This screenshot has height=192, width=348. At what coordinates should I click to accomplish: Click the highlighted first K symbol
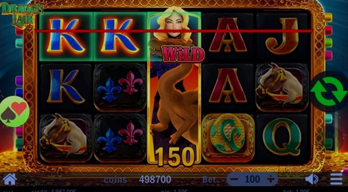(66, 36)
